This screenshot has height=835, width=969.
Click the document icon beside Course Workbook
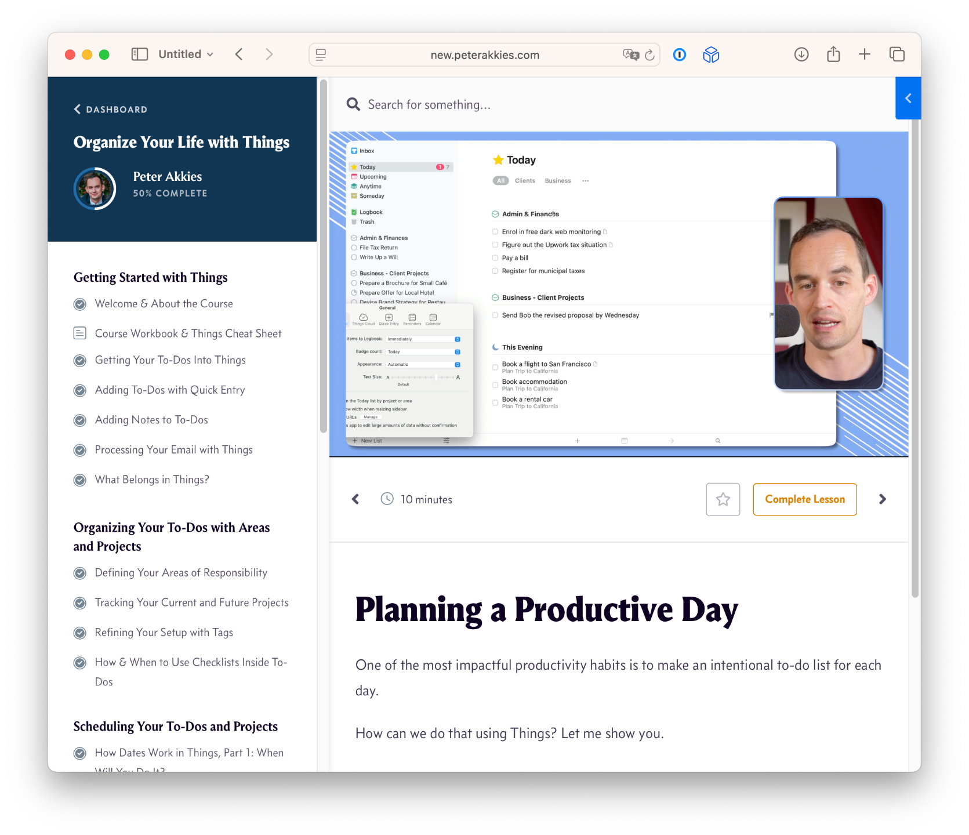point(80,333)
